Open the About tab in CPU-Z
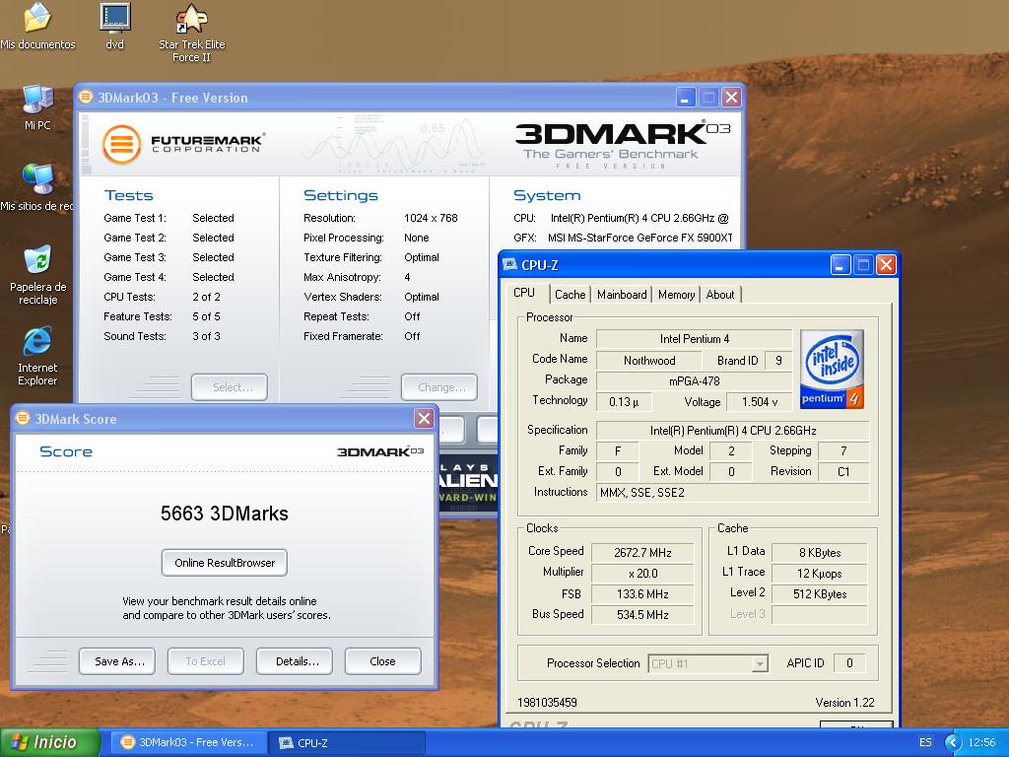 tap(720, 295)
